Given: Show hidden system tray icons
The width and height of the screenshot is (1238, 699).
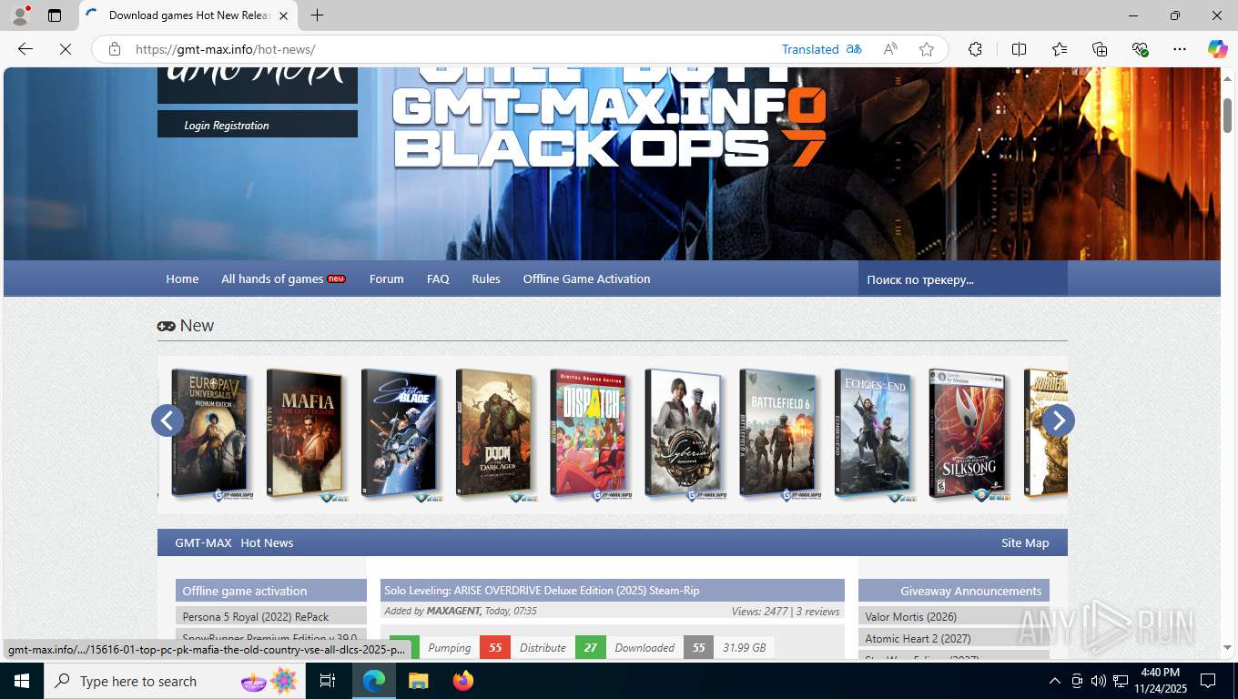Looking at the screenshot, I should tap(1054, 681).
